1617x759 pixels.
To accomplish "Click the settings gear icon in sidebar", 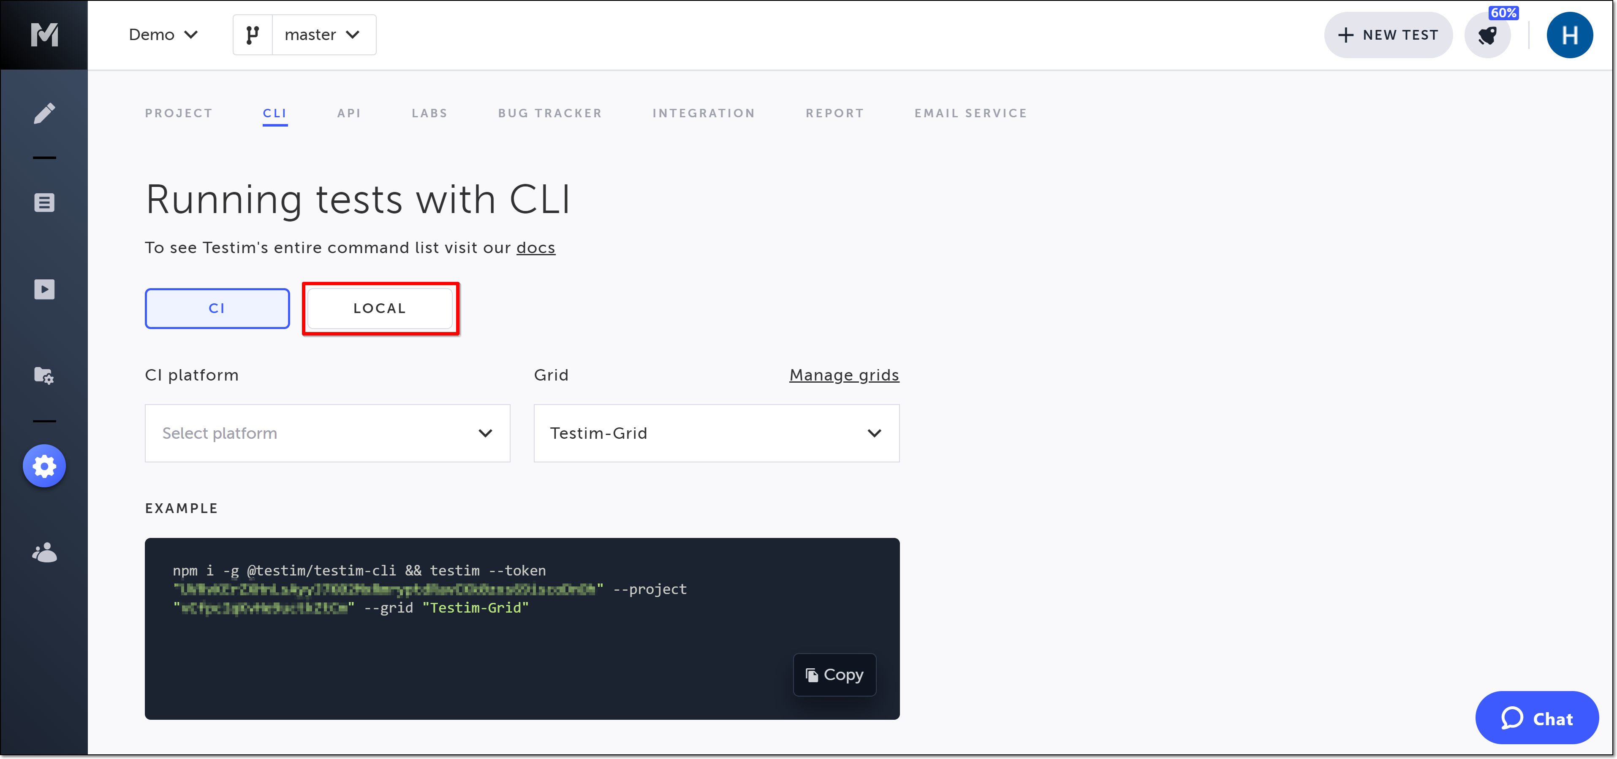I will pos(44,466).
